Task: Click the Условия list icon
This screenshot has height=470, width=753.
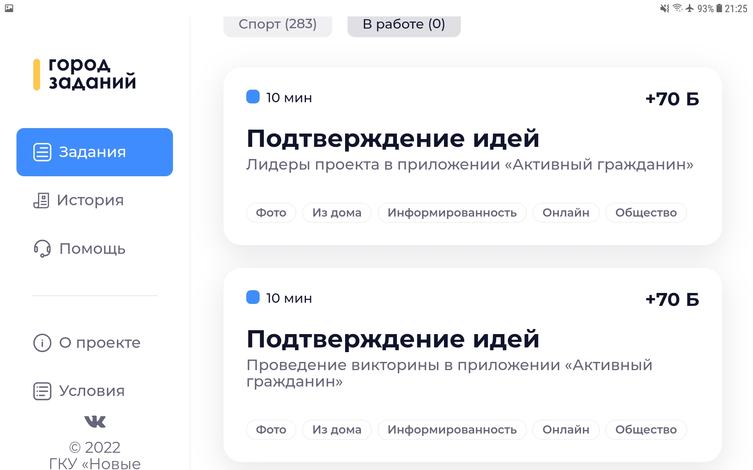Action: (42, 391)
